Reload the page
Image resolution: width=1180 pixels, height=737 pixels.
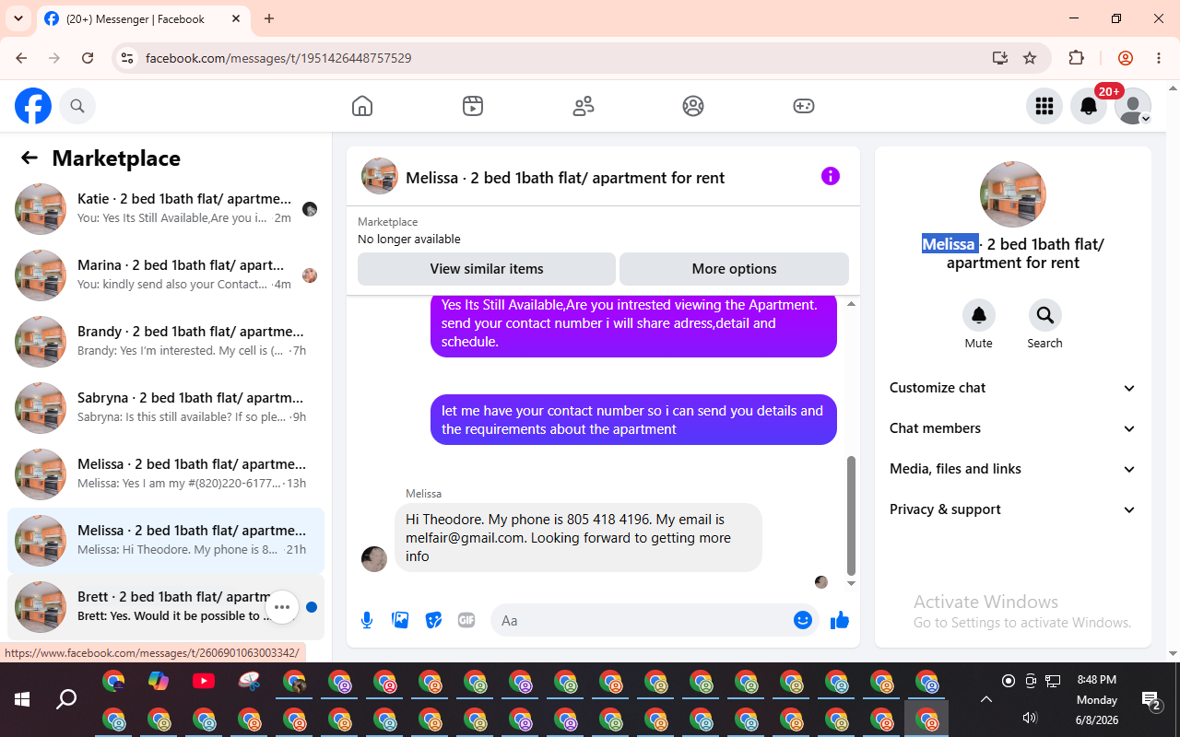click(x=88, y=58)
